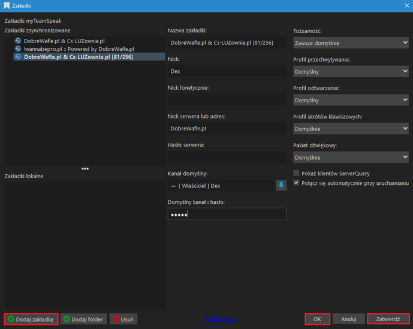Select the DobreWafle.pl & Cs-LUZownia.pl [81/256] bookmark
This screenshot has height=329, width=413.
[x=78, y=57]
